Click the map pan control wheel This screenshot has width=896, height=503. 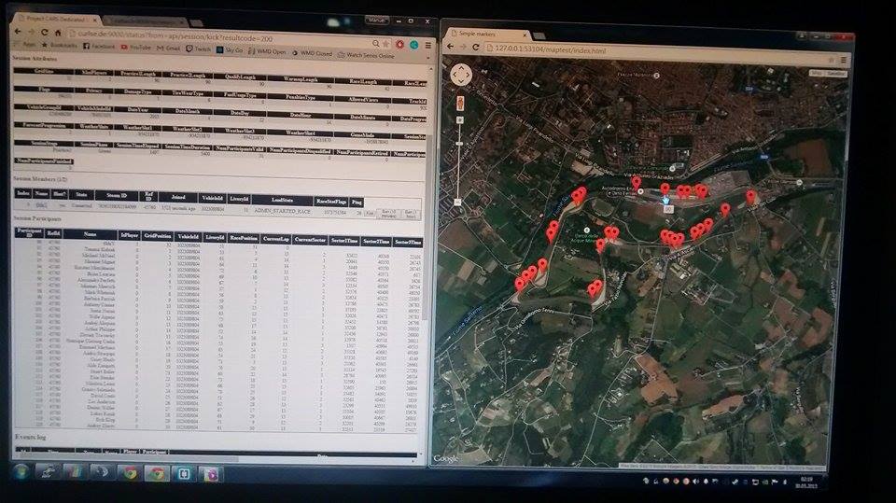pyautogui.click(x=461, y=75)
